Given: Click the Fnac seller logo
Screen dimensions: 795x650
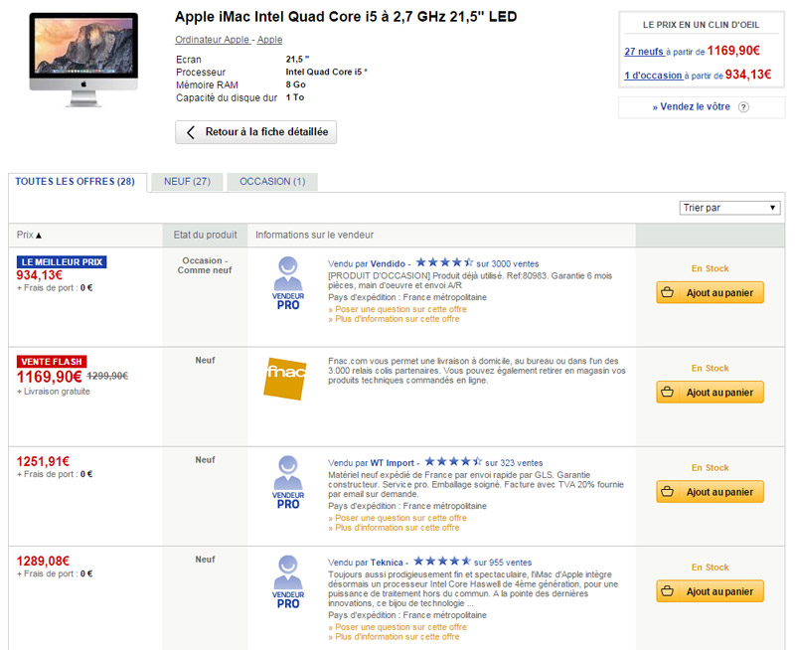Looking at the screenshot, I should [x=287, y=379].
